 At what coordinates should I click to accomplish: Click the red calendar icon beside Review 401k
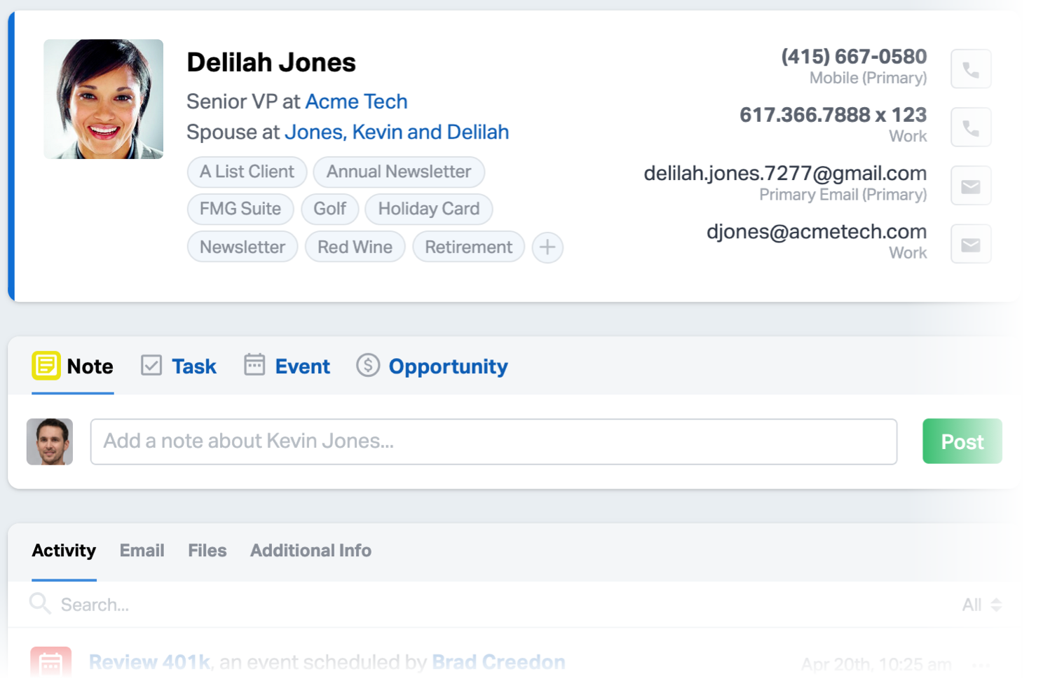tap(50, 662)
